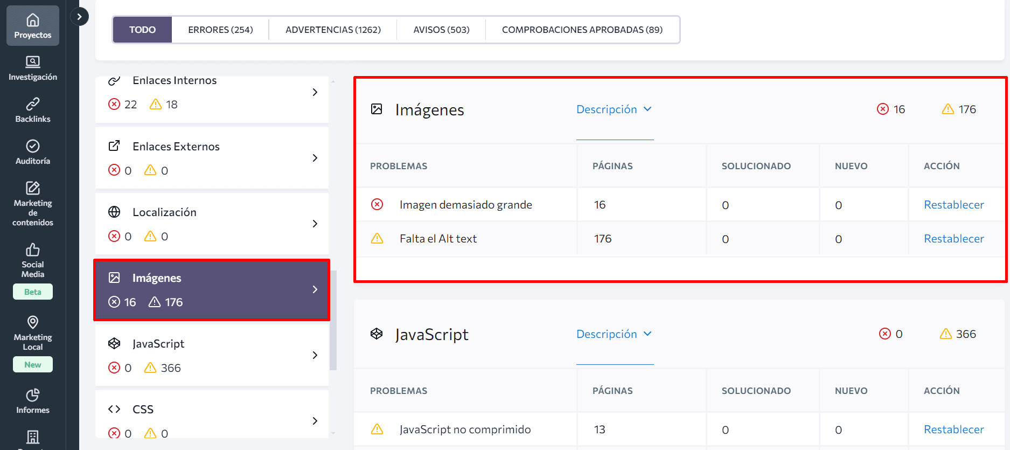Expand Enlaces Externos chevron

315,158
